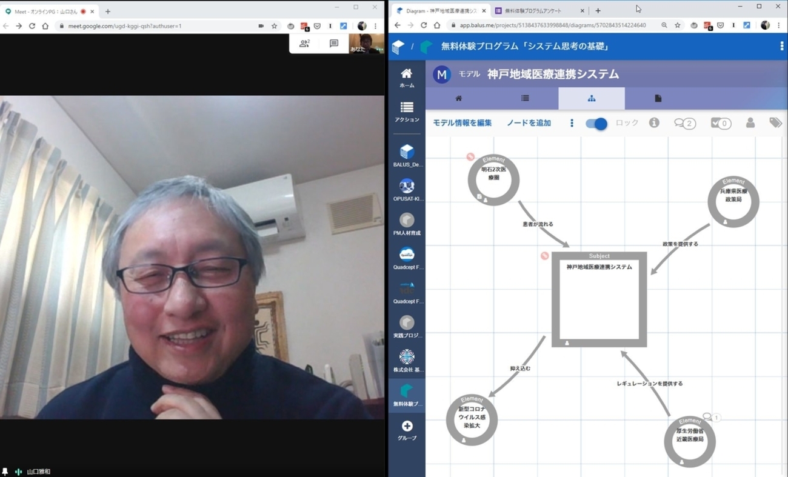This screenshot has width=788, height=477.
Task: Click the person icon in model toolbar
Action: pyautogui.click(x=750, y=123)
